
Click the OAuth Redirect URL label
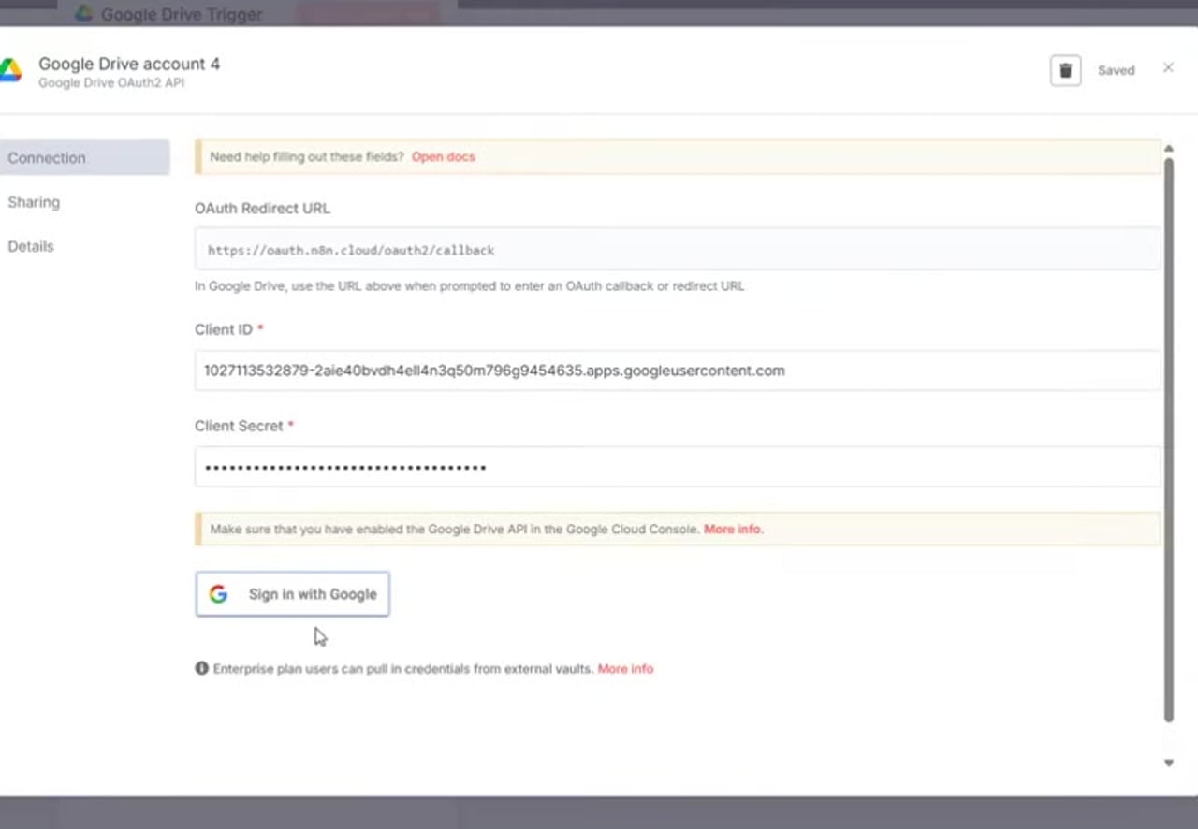click(x=262, y=208)
